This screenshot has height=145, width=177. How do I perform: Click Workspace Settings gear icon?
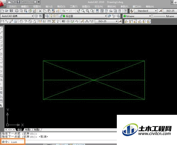36,16
